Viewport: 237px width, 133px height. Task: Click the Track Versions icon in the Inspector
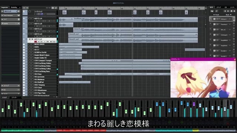(19, 16)
